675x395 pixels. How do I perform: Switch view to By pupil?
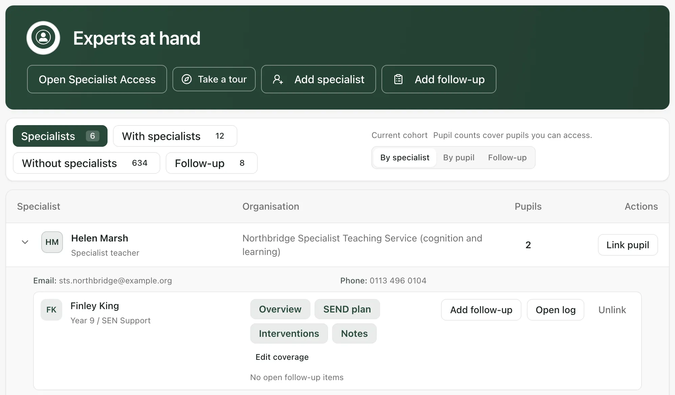[459, 158]
